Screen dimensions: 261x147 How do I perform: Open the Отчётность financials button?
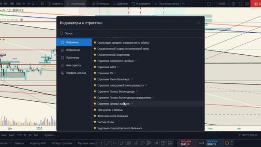click(x=101, y=4)
